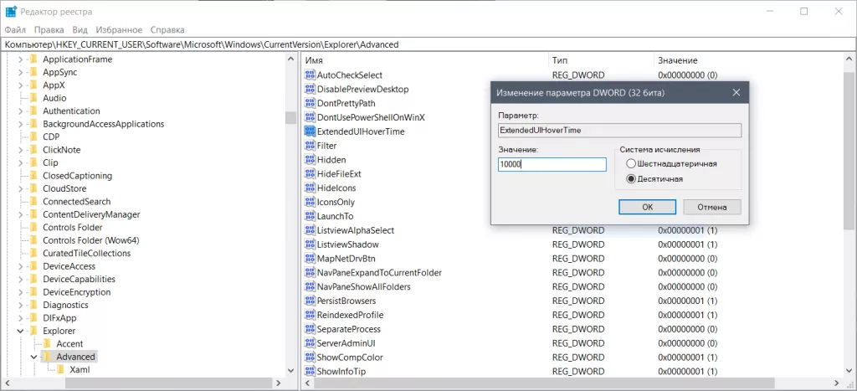Click the ShowInfoTip registry value icon

[x=310, y=371]
